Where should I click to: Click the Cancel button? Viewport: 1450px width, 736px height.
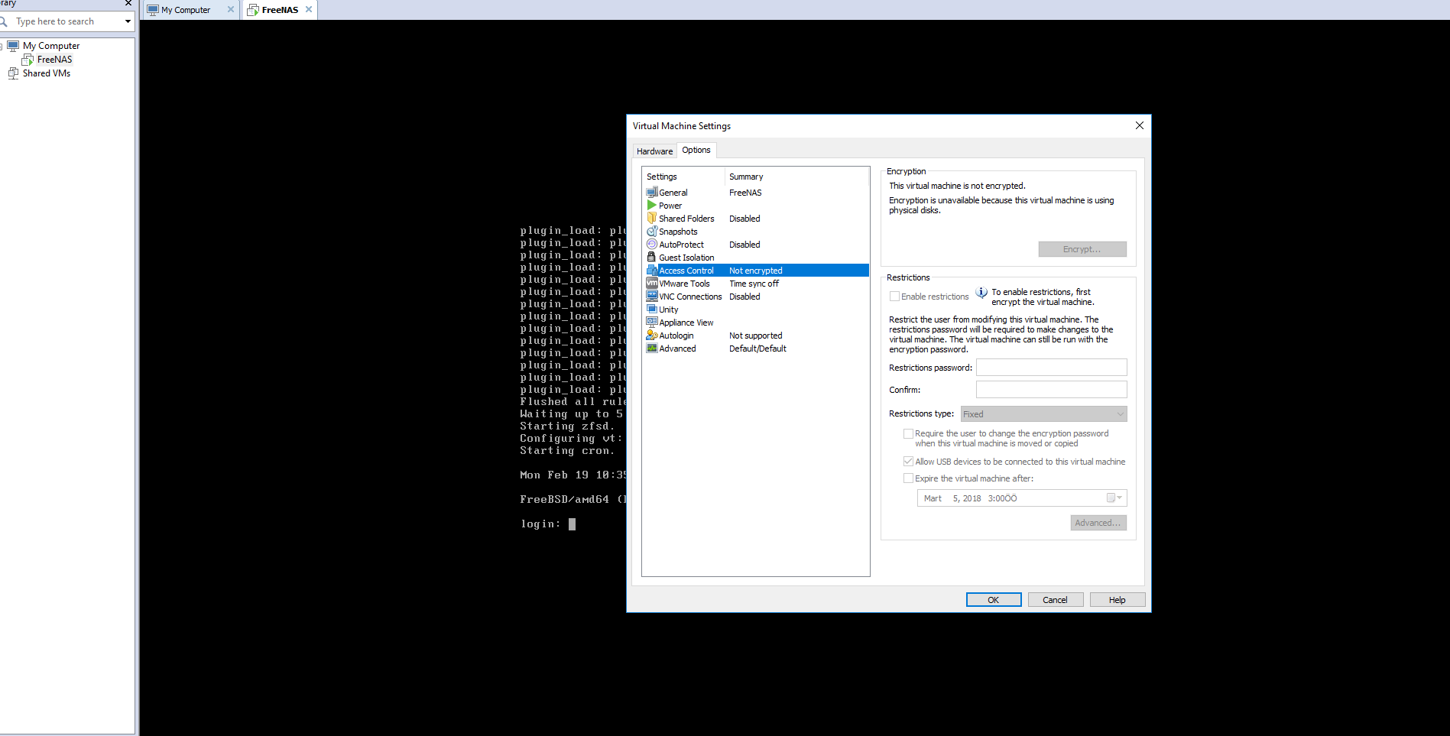click(x=1056, y=600)
